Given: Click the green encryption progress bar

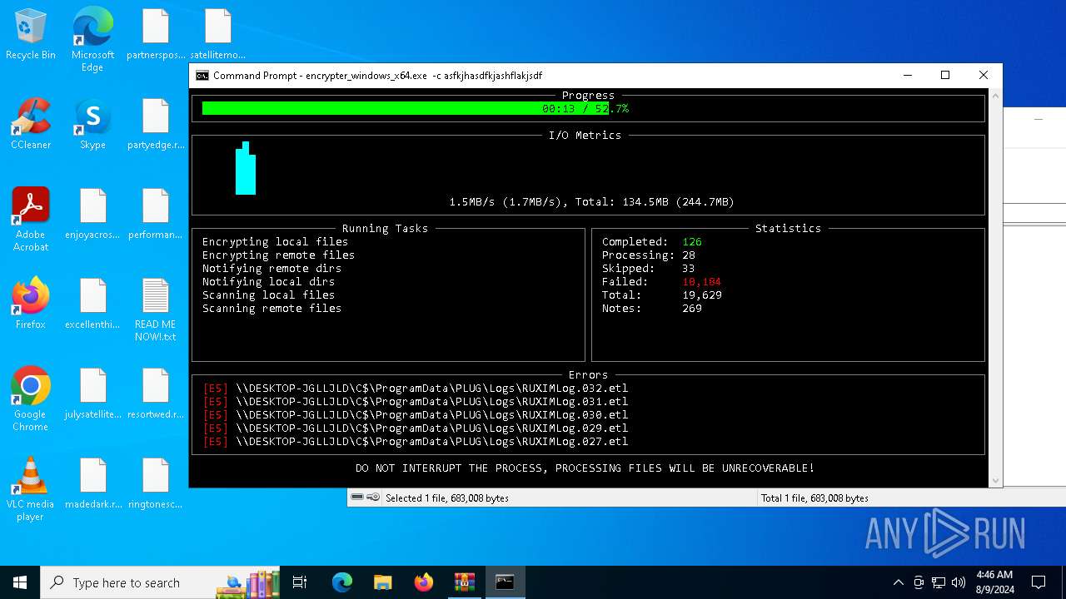Looking at the screenshot, I should click(x=406, y=108).
